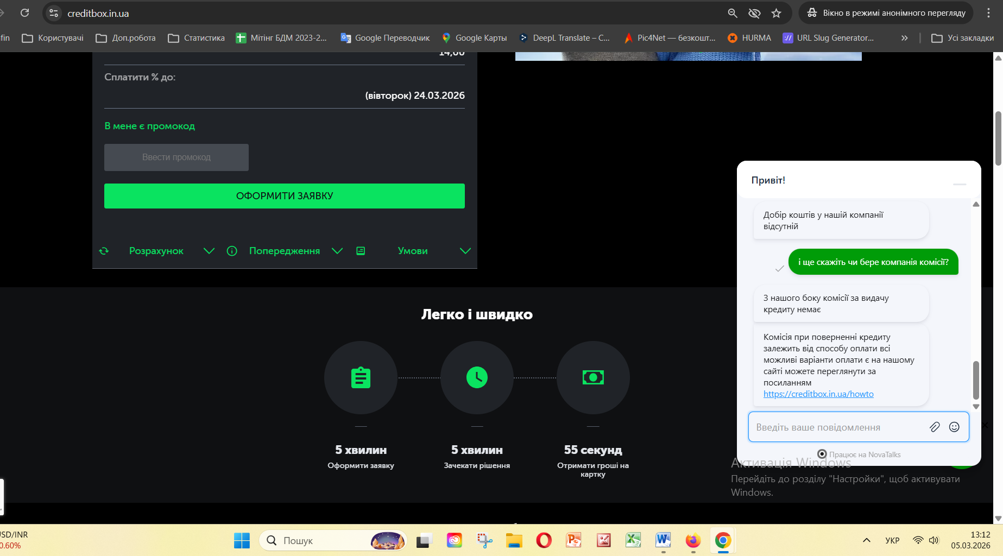This screenshot has width=1003, height=556.
Task: Click the refresh icon beside Розрахунок
Action: 104,251
